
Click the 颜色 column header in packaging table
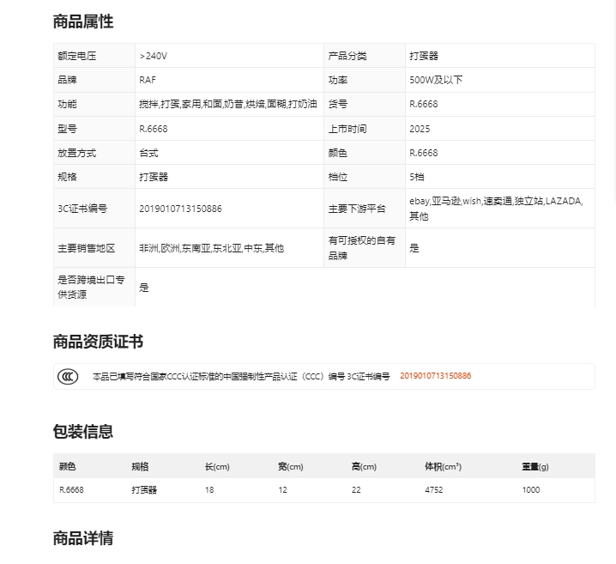(68, 467)
